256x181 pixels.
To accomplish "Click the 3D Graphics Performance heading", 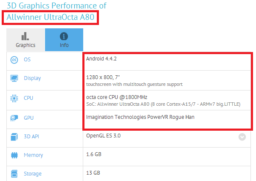I will click(x=56, y=6).
